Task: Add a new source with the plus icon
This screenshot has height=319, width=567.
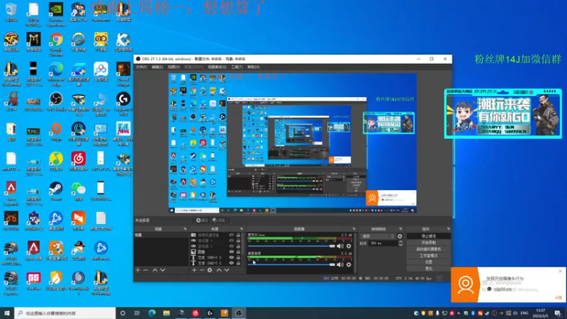Action: pyautogui.click(x=194, y=270)
